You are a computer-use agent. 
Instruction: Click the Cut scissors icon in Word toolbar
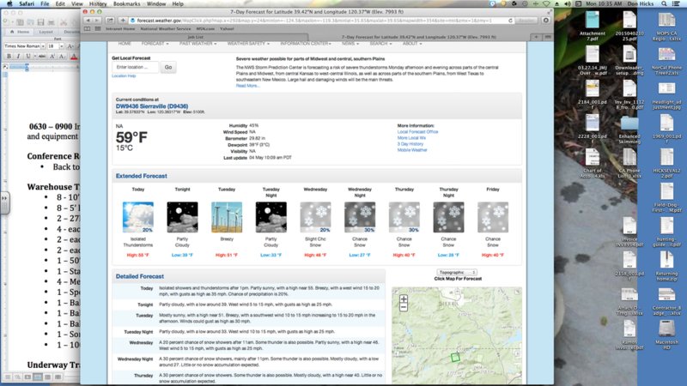64,22
